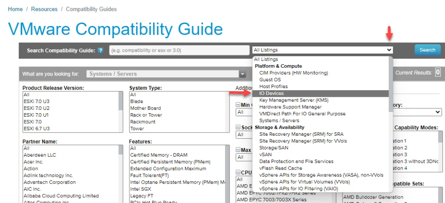Viewport: 445px width, 203px height.
Task: Open the All Listings dropdown arrow
Action: [389, 50]
